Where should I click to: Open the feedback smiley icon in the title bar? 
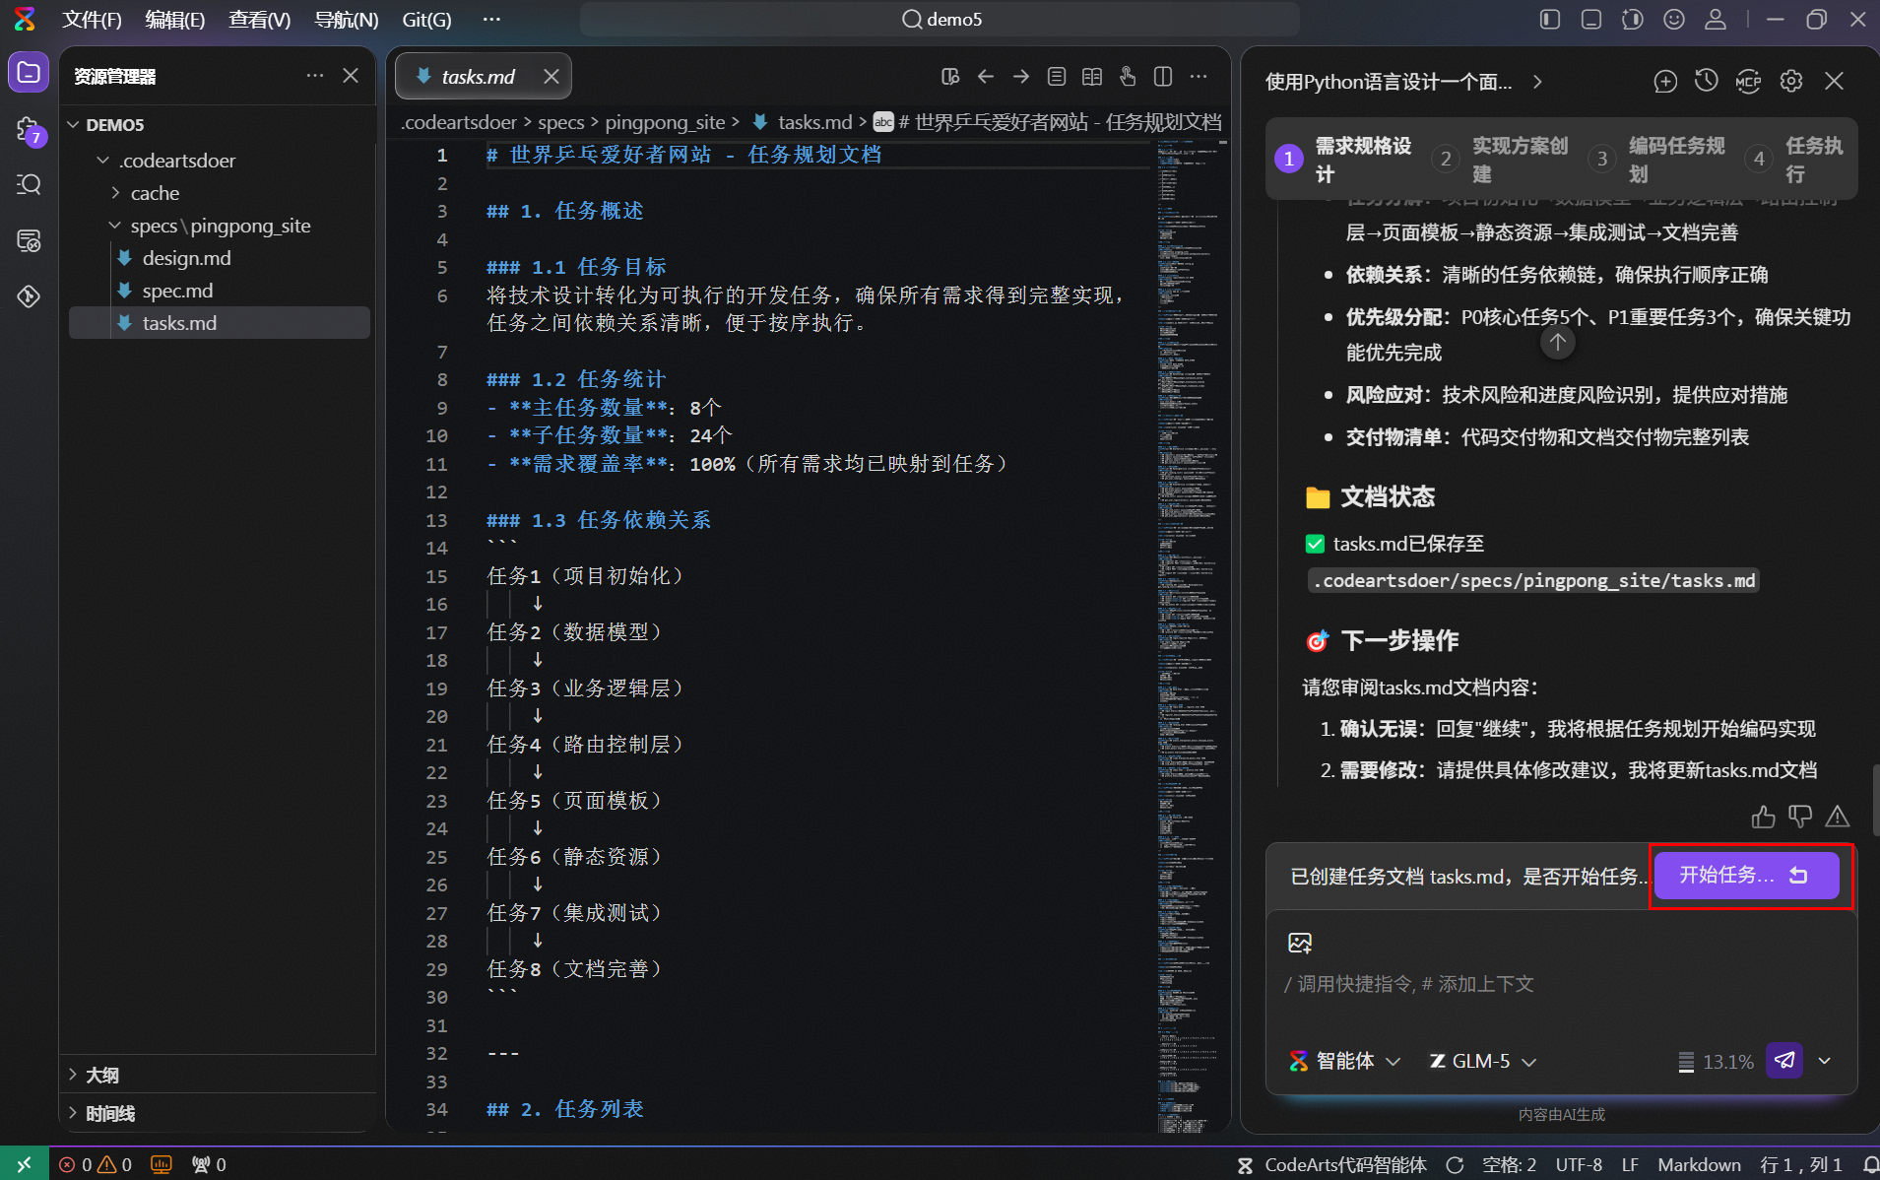[1674, 20]
